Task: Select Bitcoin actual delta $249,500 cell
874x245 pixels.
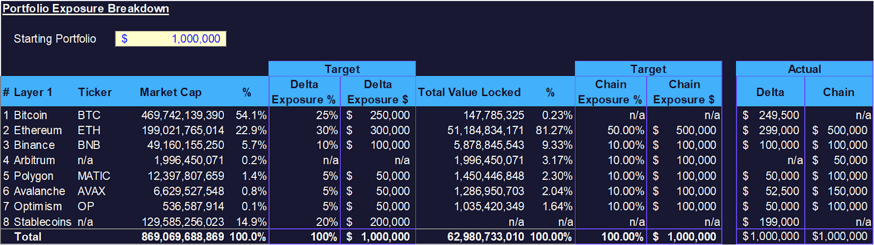Action: pos(770,115)
